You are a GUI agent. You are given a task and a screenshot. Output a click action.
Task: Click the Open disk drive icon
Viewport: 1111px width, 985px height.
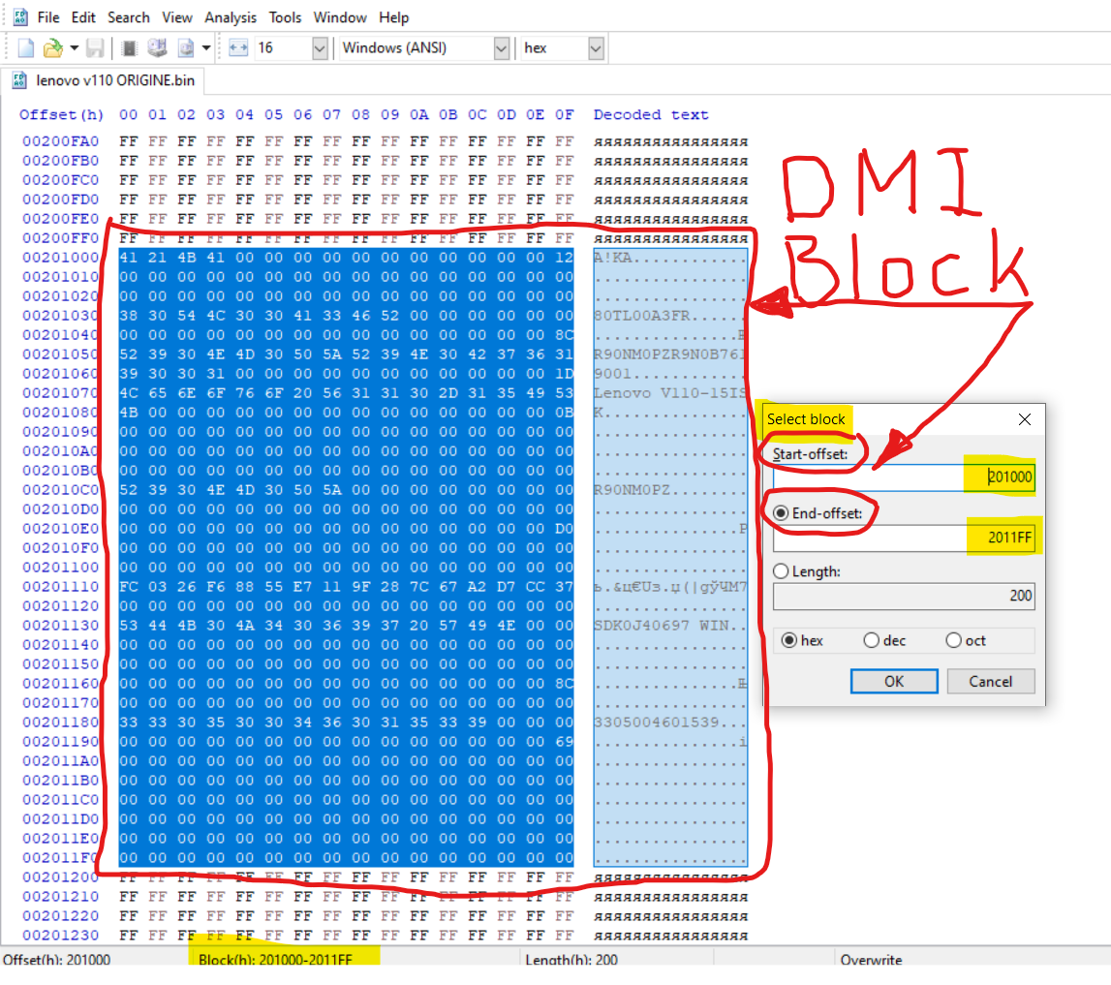(157, 48)
